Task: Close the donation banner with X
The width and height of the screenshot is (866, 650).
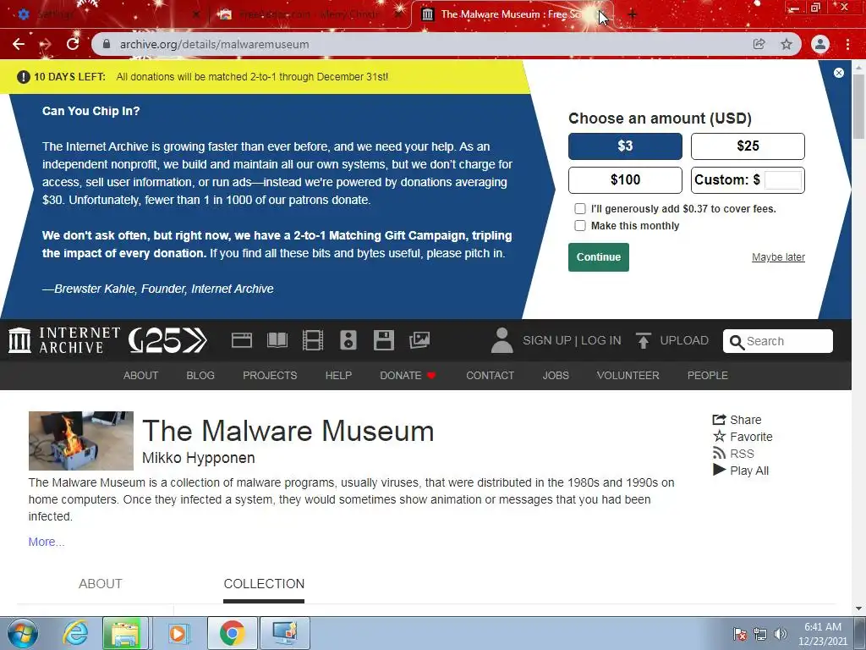Action: [838, 73]
